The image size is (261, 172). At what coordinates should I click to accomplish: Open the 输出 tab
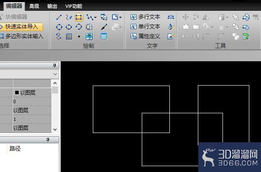[x=52, y=6]
